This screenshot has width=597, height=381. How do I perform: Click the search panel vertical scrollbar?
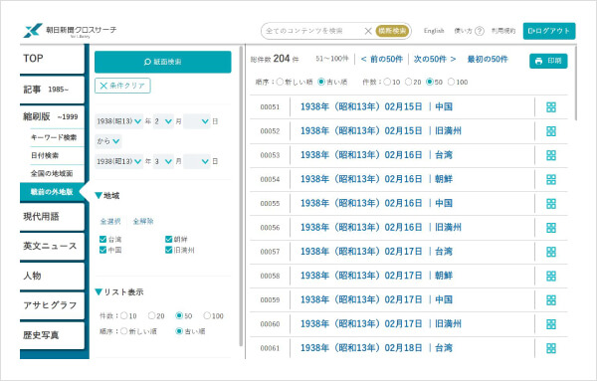tap(241, 196)
